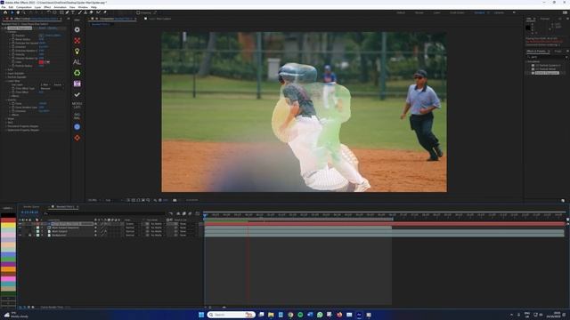
Task: Select the Roto Brush tool
Action: pos(98,12)
